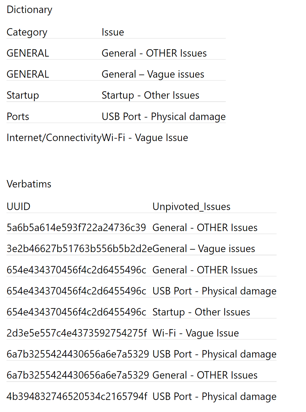Viewport: 306px width, 412px height.
Task: Select UUID 2d3e5e557c4e4373592754275f
Action: (76, 333)
